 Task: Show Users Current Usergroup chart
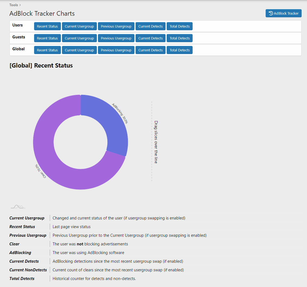tap(79, 26)
